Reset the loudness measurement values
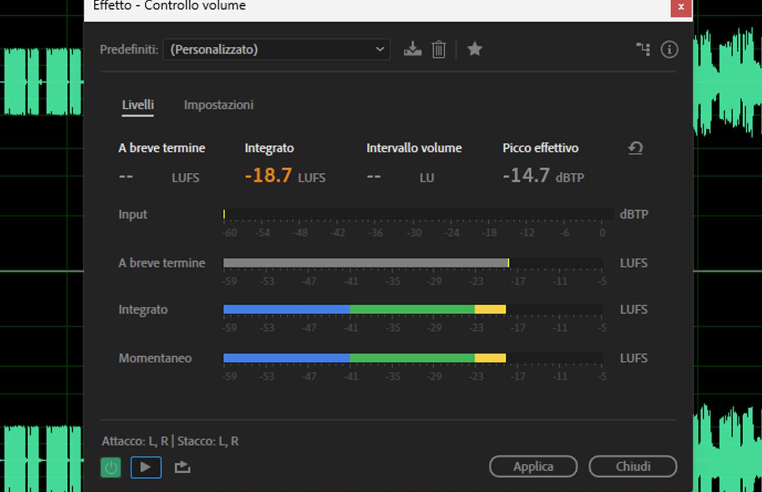Image resolution: width=762 pixels, height=492 pixels. [x=635, y=148]
